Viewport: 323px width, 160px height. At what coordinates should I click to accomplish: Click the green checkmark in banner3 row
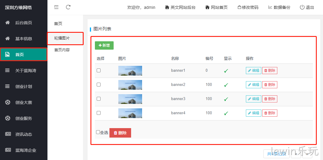click(x=226, y=99)
